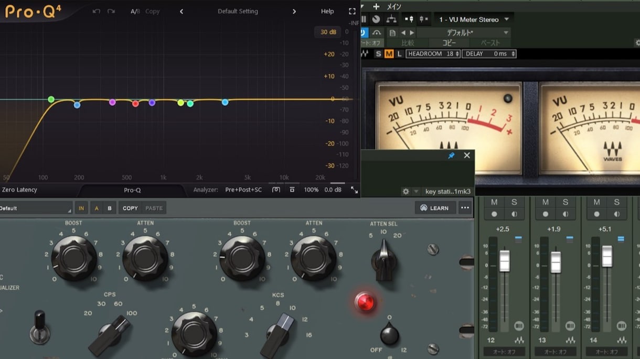
Task: Select VU meter mode M
Action: [389, 53]
